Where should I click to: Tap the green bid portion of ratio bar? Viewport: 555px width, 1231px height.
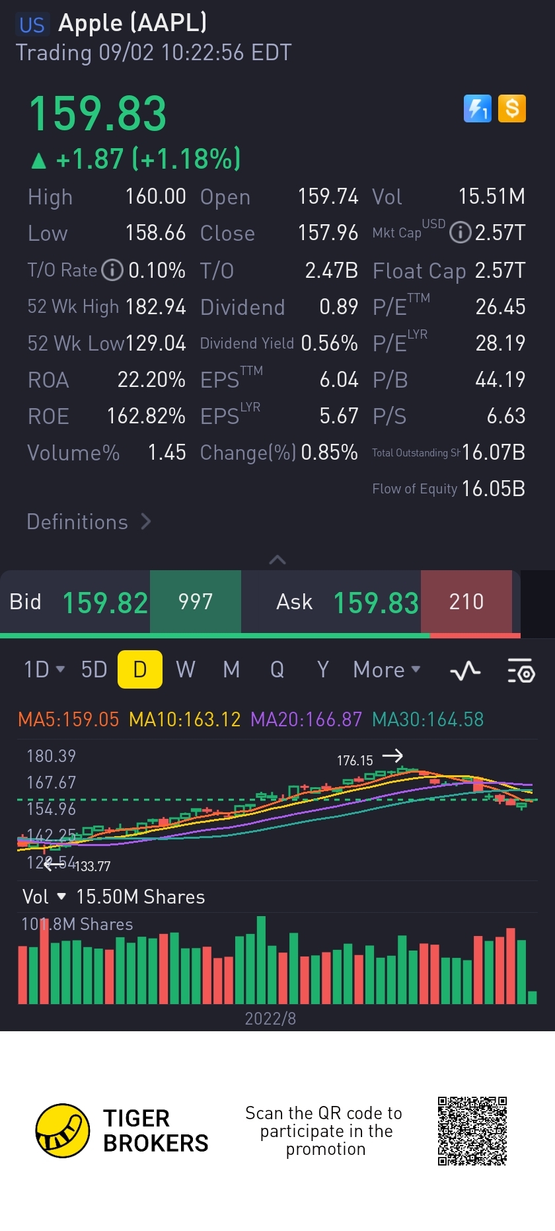tap(215, 636)
